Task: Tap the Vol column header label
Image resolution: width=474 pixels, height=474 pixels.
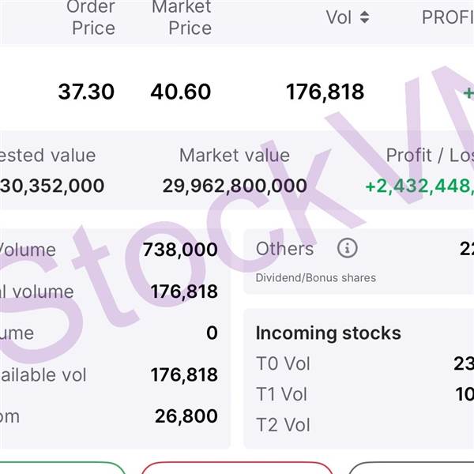Action: coord(338,17)
